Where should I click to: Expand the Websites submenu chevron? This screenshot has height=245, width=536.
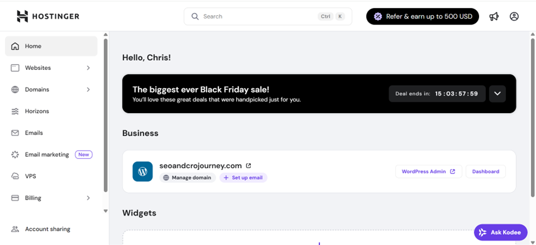(88, 68)
